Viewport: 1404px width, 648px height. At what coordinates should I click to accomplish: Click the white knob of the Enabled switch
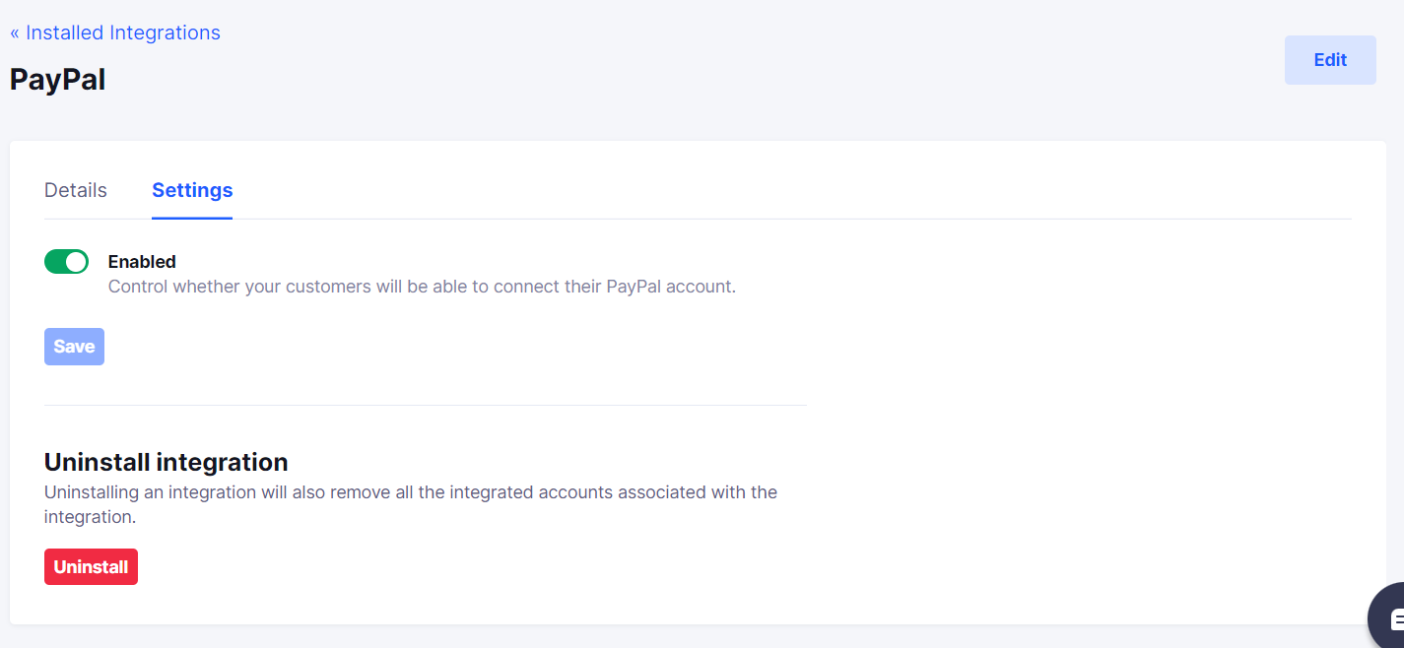click(76, 261)
